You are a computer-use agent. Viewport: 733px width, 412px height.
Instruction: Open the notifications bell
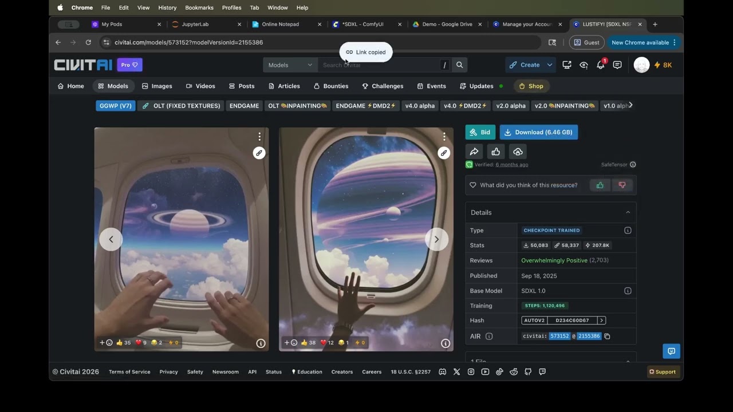point(600,65)
